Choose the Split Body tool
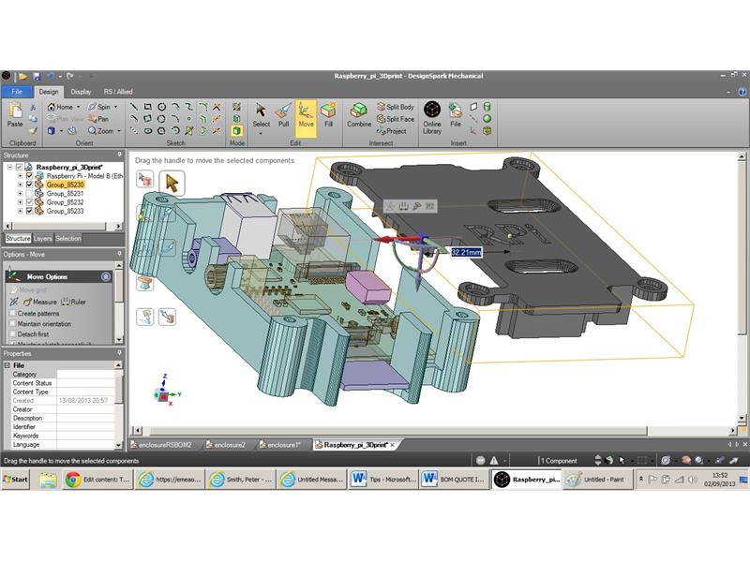Image resolution: width=750 pixels, height=562 pixels. (x=396, y=107)
